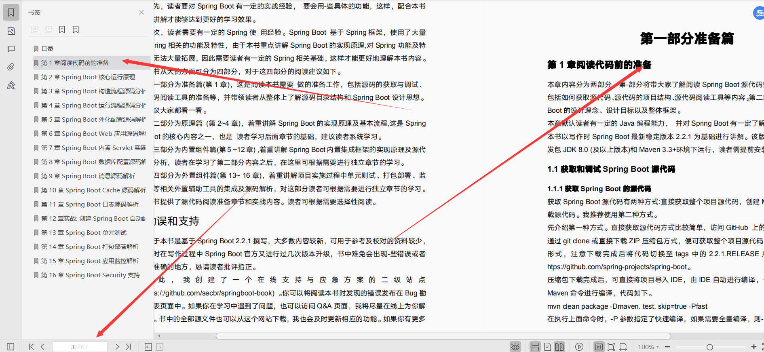Click the horizontal scrollbar thumb
764x352 pixels.
pyautogui.click(x=443, y=336)
